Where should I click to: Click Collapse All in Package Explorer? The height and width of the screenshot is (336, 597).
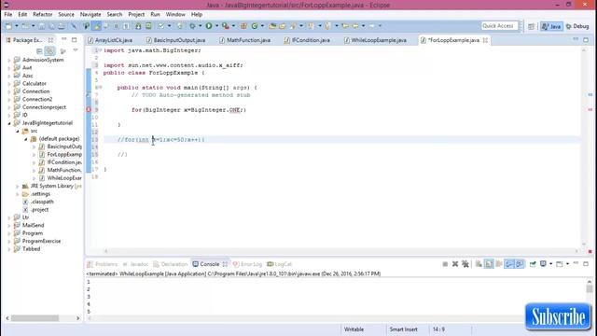coord(39,51)
